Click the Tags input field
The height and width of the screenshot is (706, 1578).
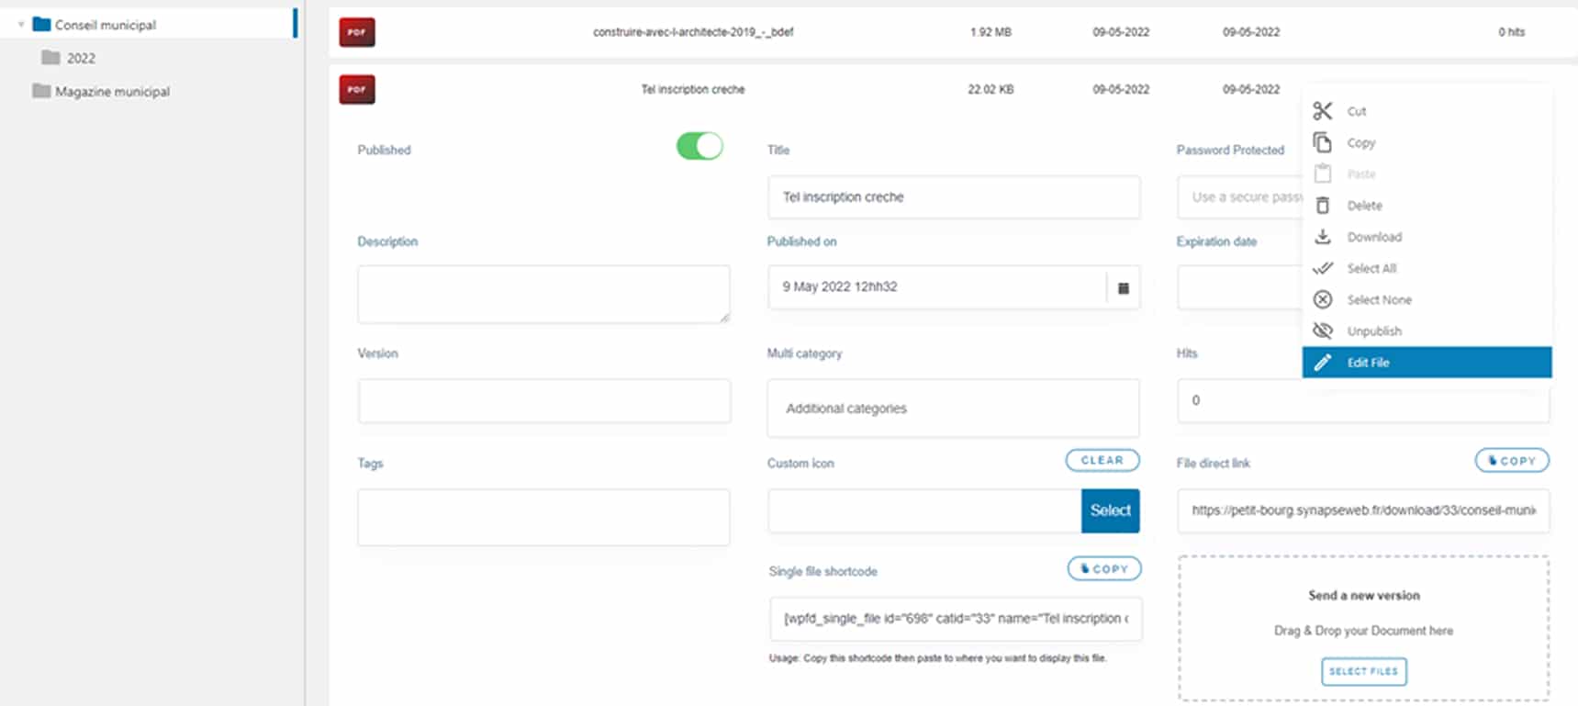point(543,517)
